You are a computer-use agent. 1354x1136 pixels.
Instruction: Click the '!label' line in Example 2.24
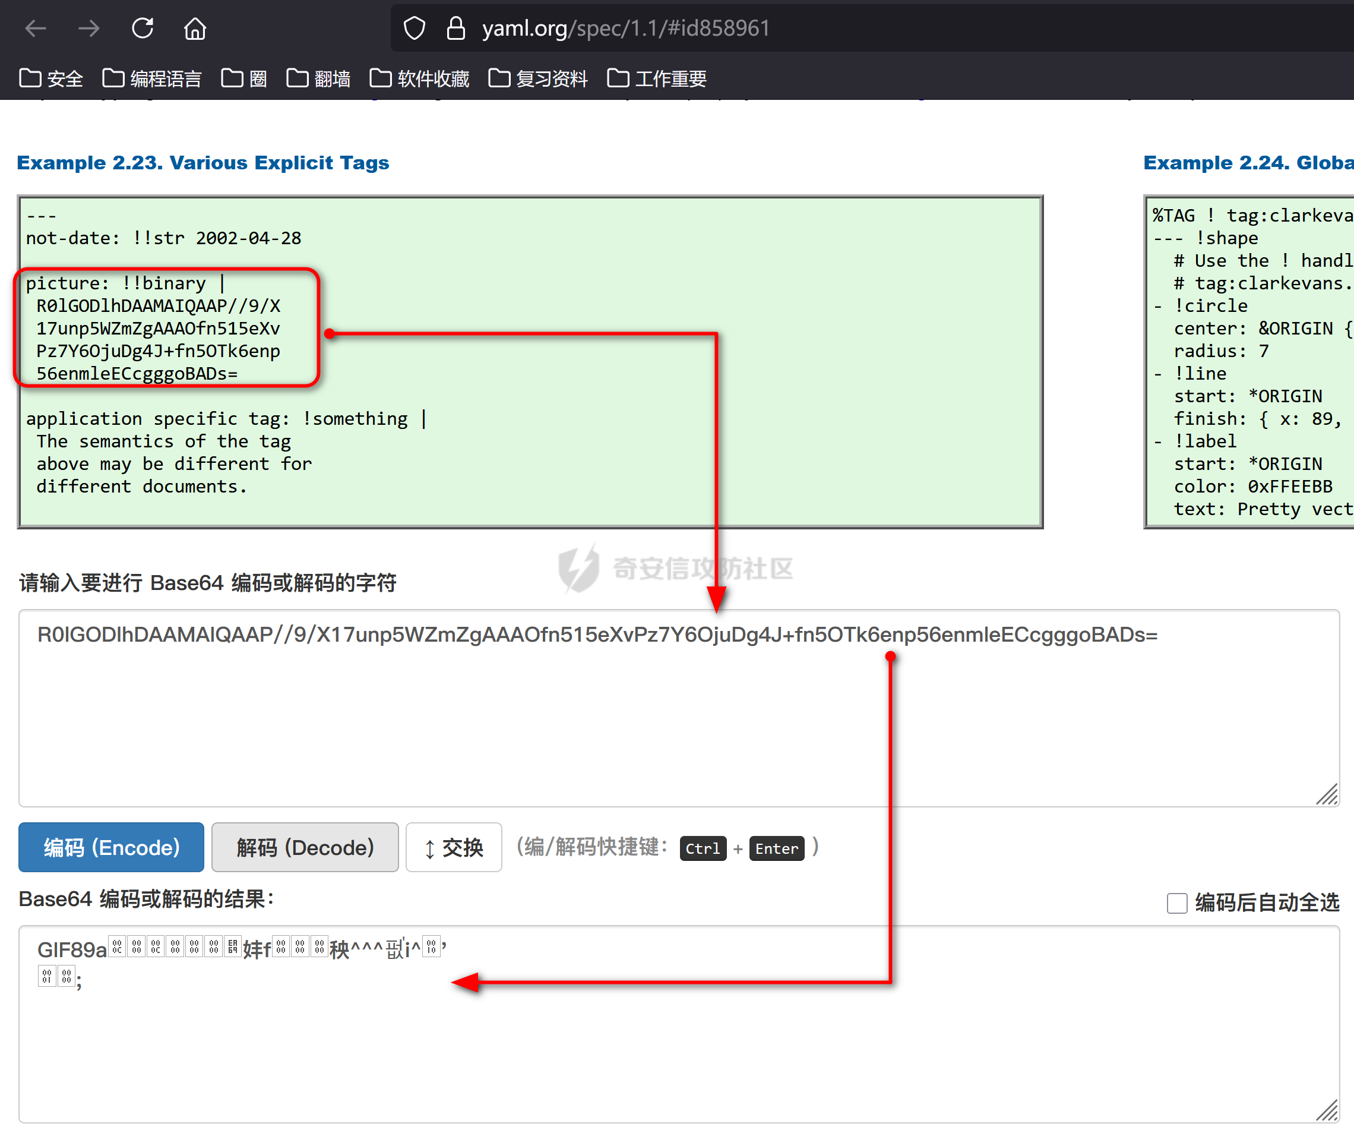(x=1195, y=441)
